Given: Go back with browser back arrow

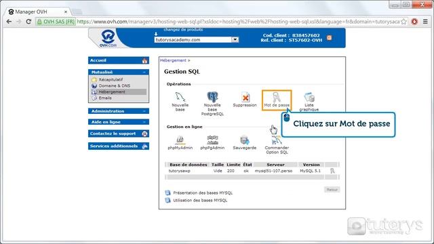Looking at the screenshot, I should [x=9, y=21].
